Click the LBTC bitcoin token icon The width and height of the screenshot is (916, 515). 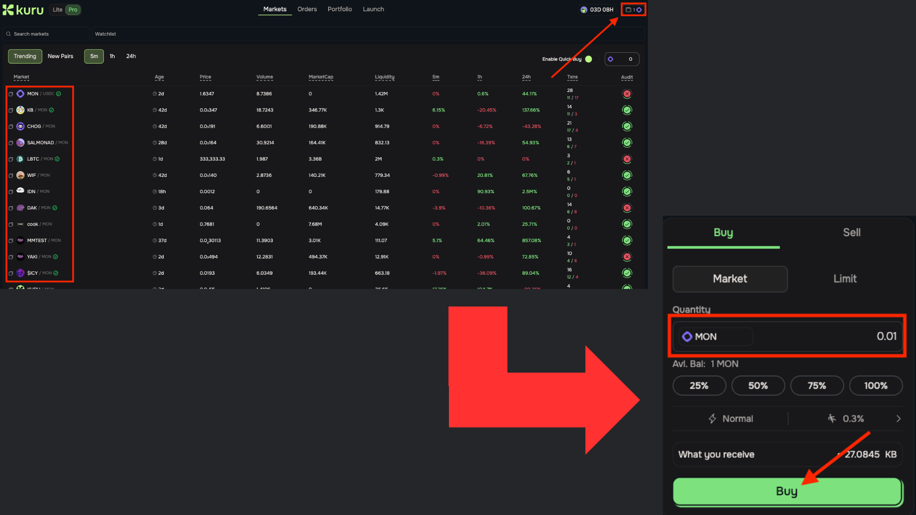click(x=21, y=159)
